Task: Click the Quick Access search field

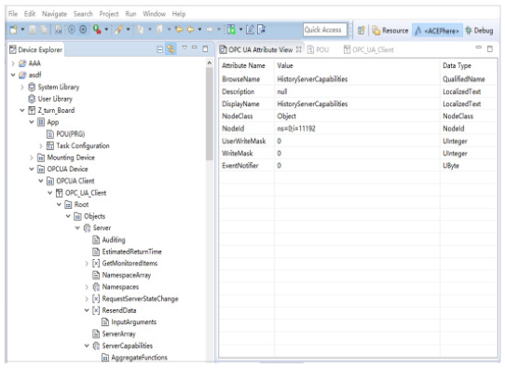Action: click(x=324, y=30)
